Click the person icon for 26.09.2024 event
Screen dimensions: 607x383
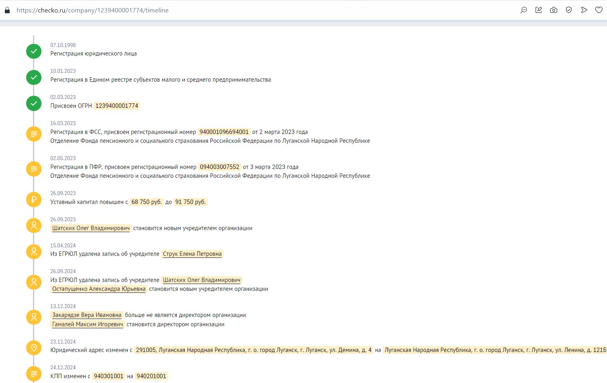(34, 282)
